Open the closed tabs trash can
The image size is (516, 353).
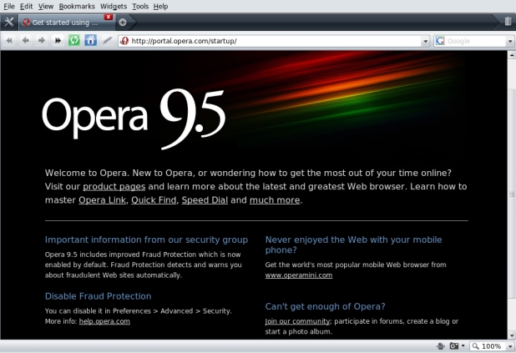508,22
